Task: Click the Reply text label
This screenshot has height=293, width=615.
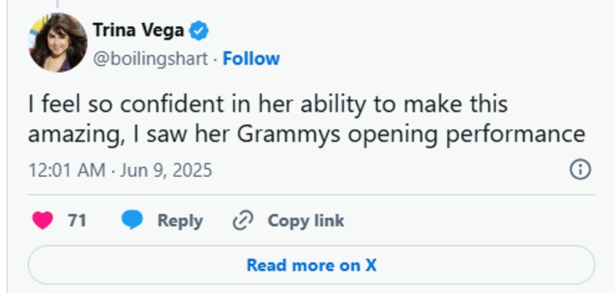Action: (x=180, y=220)
